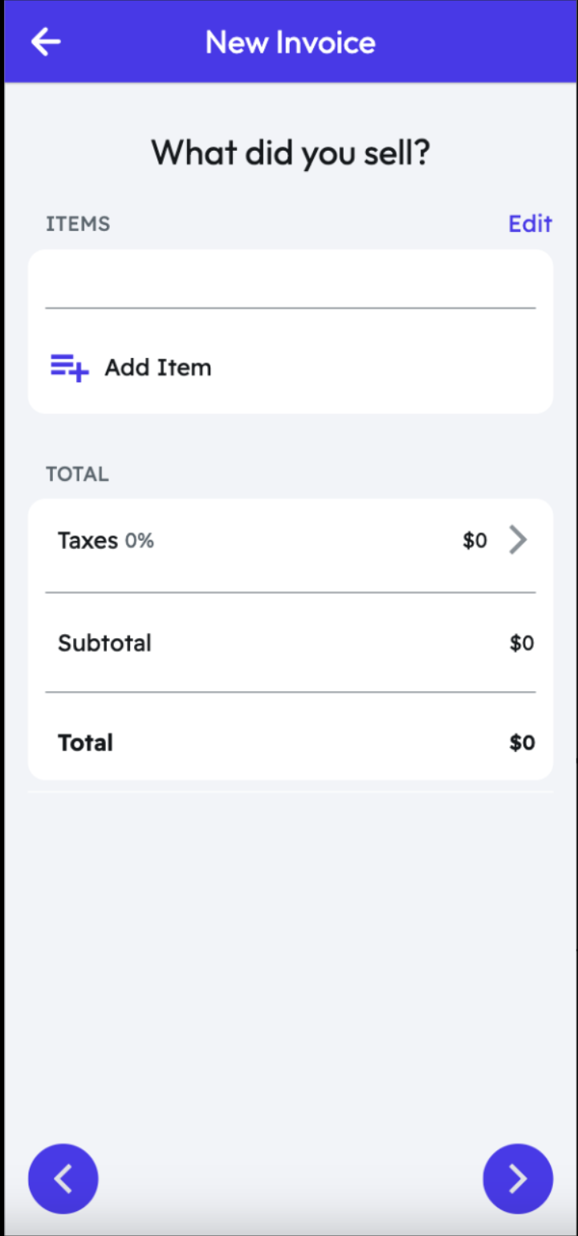Viewport: 578px width, 1236px height.
Task: Click the divider line between Subtotal and Total
Action: 290,692
